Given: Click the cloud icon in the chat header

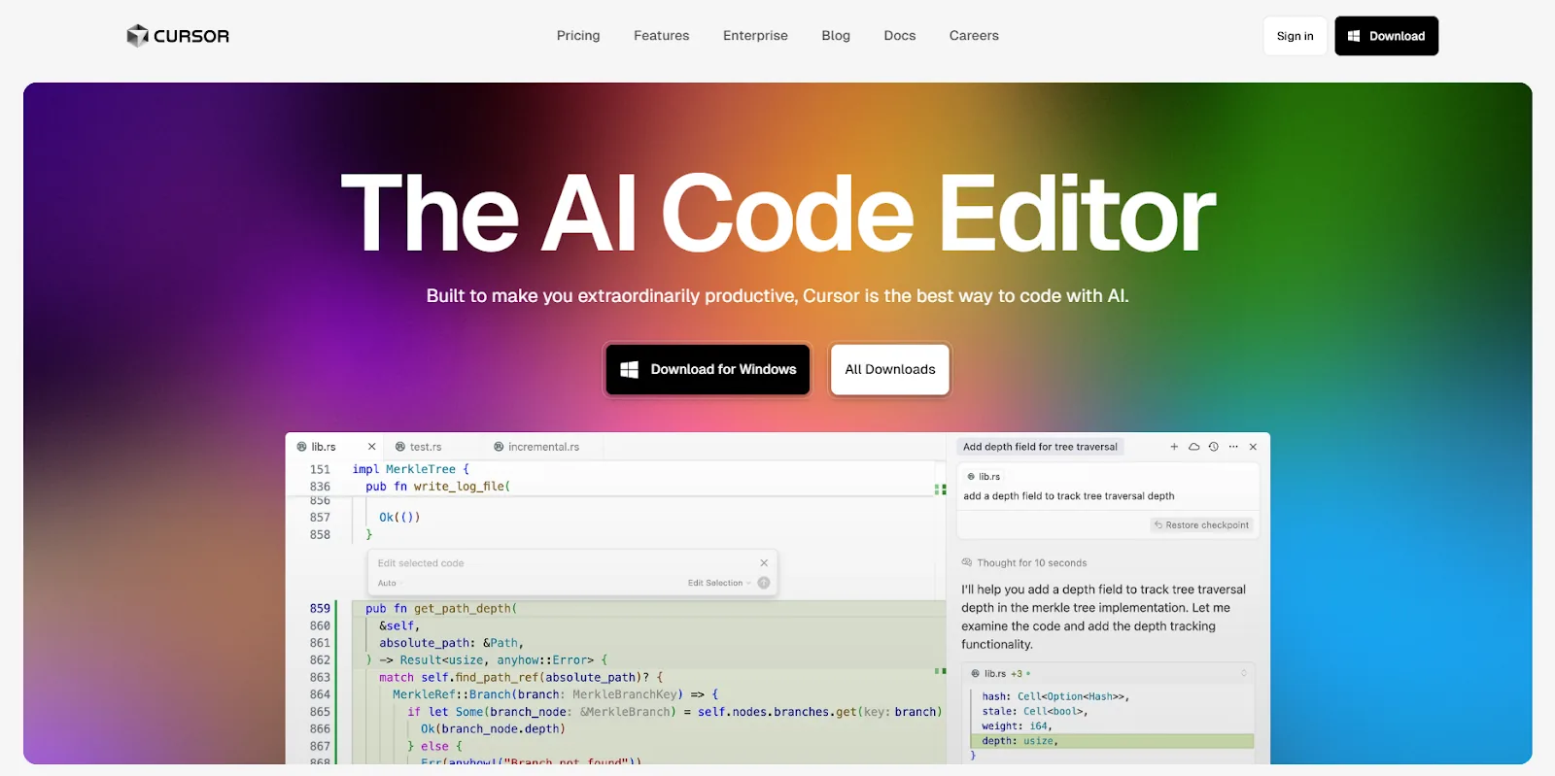Looking at the screenshot, I should tap(1193, 447).
